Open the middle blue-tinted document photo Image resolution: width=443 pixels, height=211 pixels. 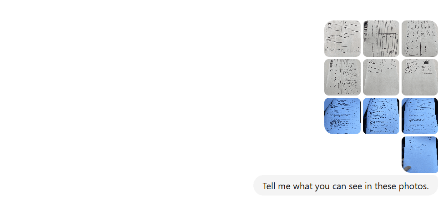click(x=381, y=116)
